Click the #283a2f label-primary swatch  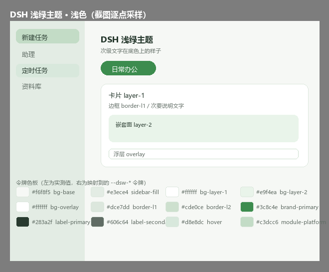point(22,222)
